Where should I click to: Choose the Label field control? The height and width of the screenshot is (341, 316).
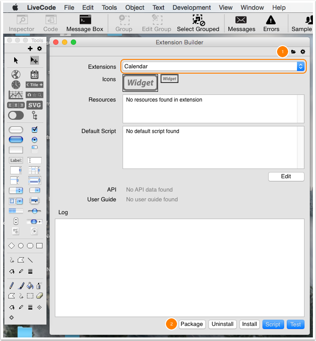pos(16,160)
